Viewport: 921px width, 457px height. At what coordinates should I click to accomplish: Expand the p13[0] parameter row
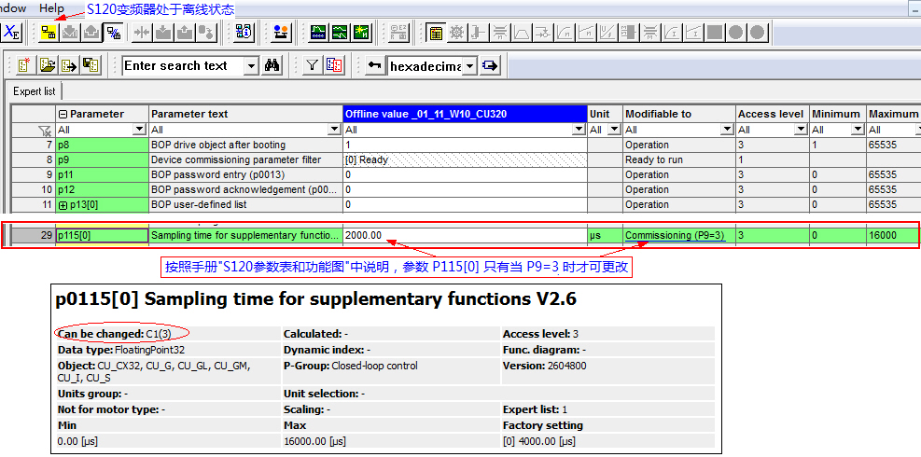point(63,205)
